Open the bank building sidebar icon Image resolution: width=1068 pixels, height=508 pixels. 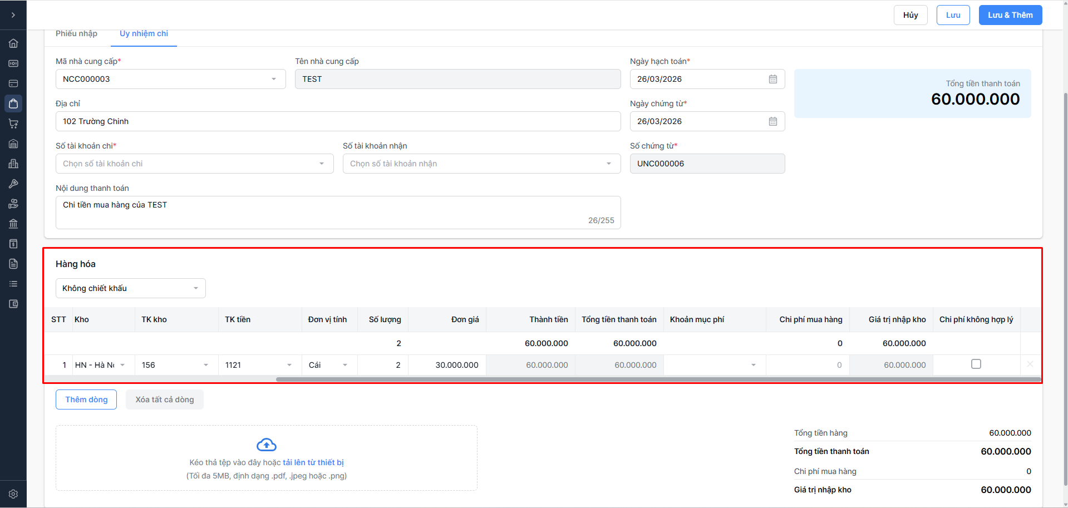click(13, 224)
